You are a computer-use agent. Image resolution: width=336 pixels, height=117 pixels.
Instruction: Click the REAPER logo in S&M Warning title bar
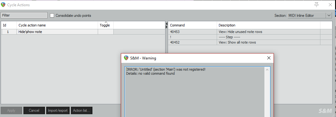(x=126, y=58)
